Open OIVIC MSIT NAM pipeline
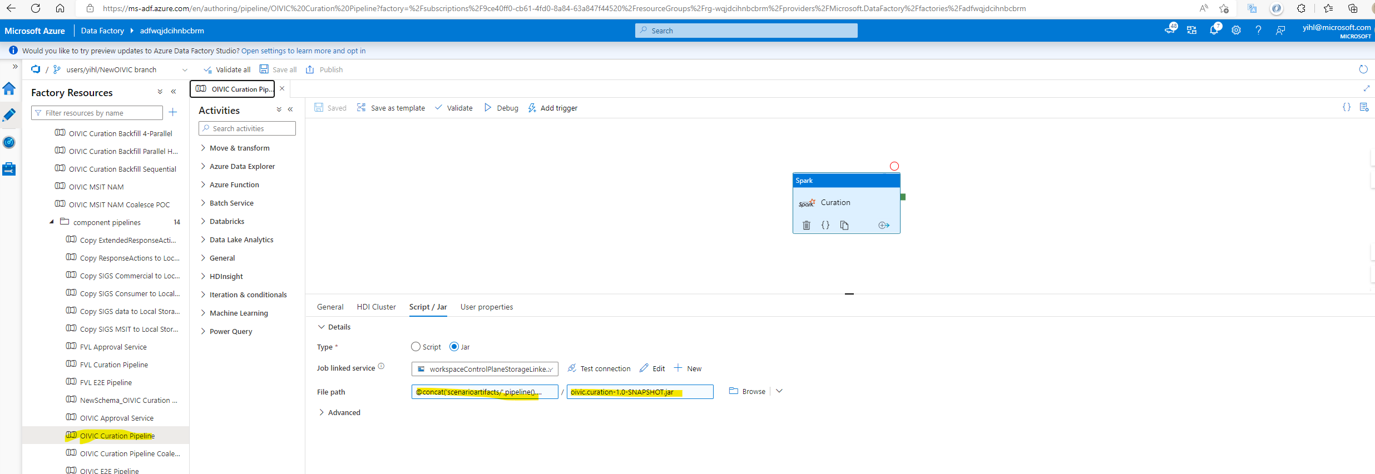 pyautogui.click(x=96, y=187)
